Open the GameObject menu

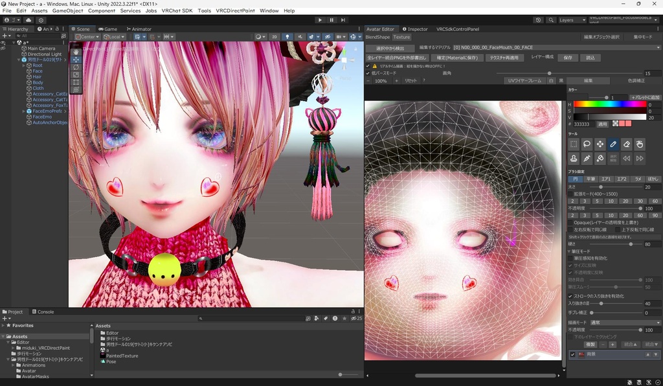pyautogui.click(x=67, y=10)
